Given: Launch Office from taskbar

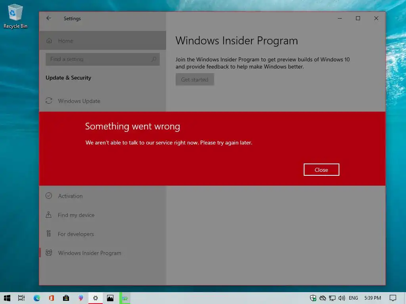Looking at the screenshot, I should coord(51,298).
